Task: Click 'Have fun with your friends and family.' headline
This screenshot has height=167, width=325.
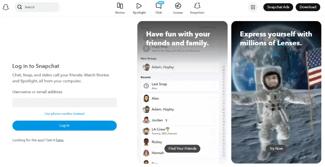Action: (178, 39)
